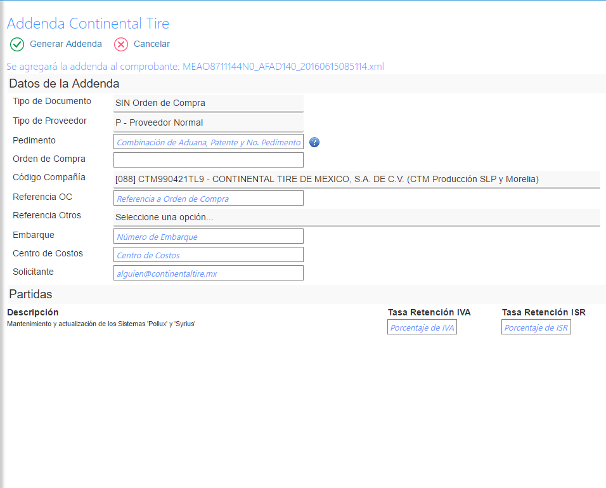Focus the Solicitante email field
Image resolution: width=606 pixels, height=488 pixels.
pos(209,273)
